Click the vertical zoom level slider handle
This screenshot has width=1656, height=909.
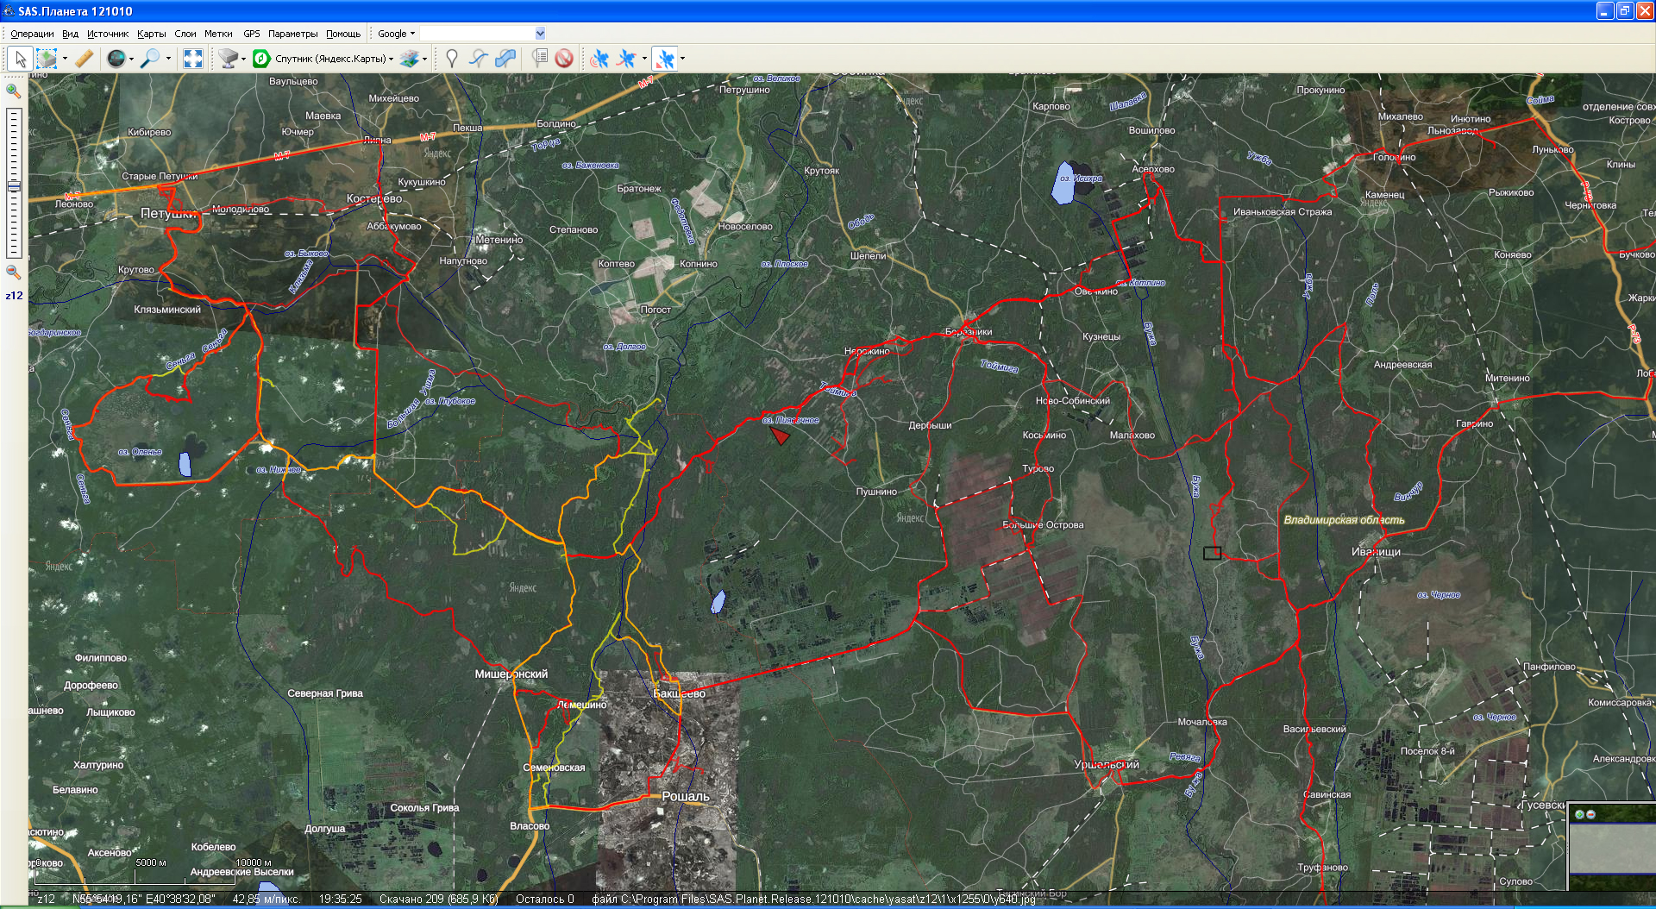click(14, 186)
